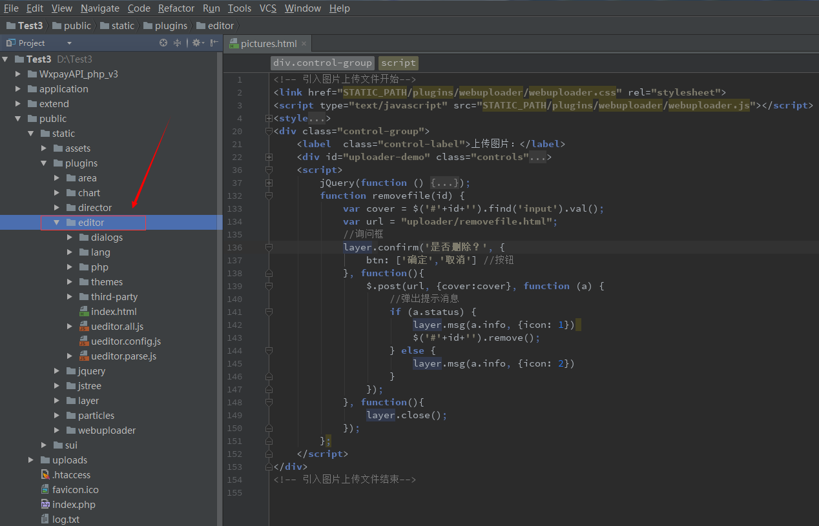Toggle code fold at line 4 style block
The width and height of the screenshot is (819, 526).
click(x=269, y=118)
